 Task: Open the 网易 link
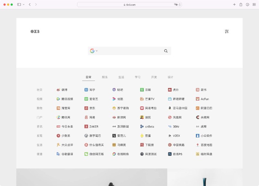90,117
